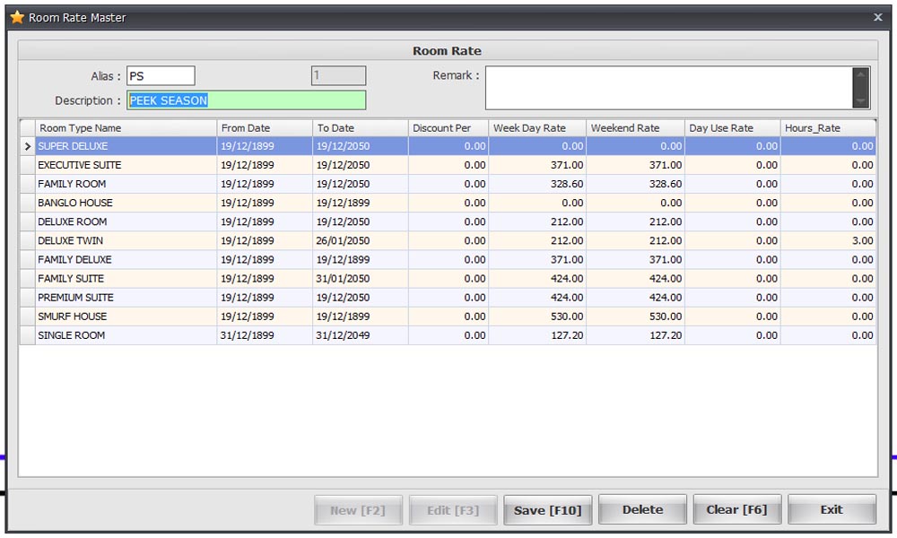The height and width of the screenshot is (538, 897).
Task: Select the DELUXE TWIN room type cell
Action: (x=126, y=240)
